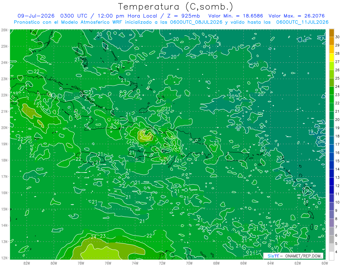Click longitude axis label 62W

tap(298, 263)
